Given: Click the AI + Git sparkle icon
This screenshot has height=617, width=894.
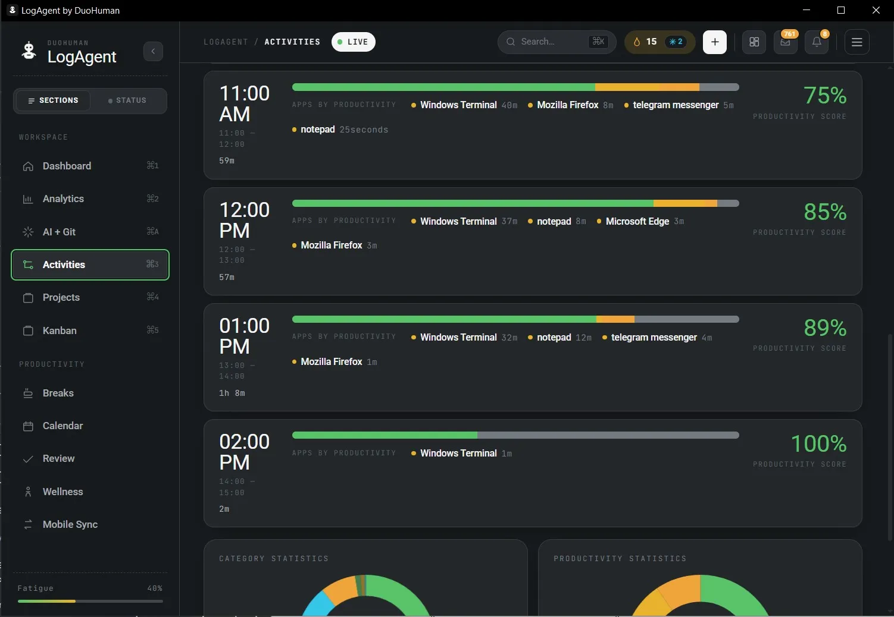Looking at the screenshot, I should [x=28, y=232].
